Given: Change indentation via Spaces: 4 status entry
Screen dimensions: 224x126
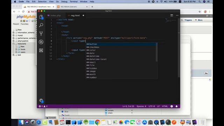Looking at the screenshot, I should point(141,106).
